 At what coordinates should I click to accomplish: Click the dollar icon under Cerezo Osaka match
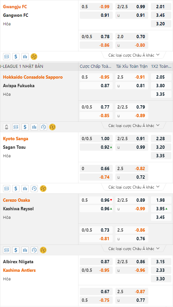click(x=16, y=250)
